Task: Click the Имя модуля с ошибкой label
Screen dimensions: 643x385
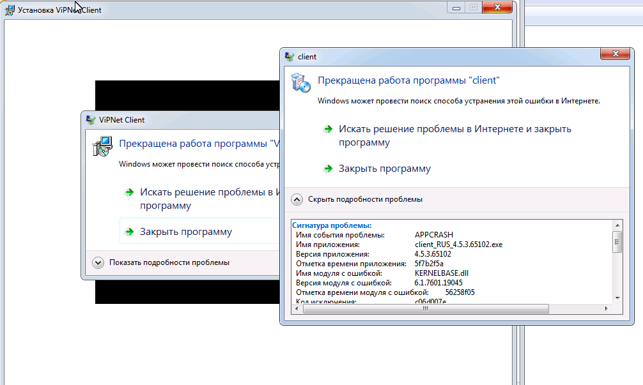Action: tap(339, 273)
